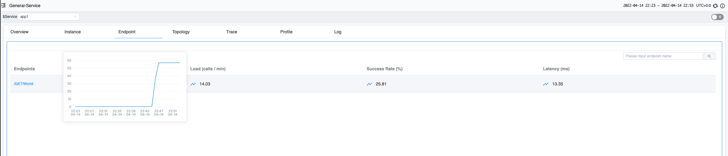Open the info icon in header

pos(722,6)
